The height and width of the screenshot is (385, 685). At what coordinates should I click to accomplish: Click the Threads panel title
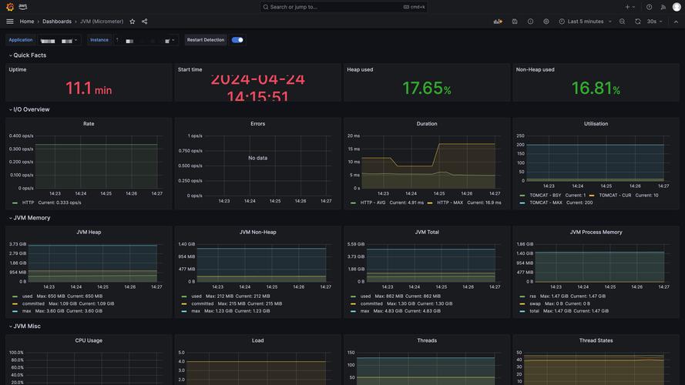pyautogui.click(x=427, y=340)
